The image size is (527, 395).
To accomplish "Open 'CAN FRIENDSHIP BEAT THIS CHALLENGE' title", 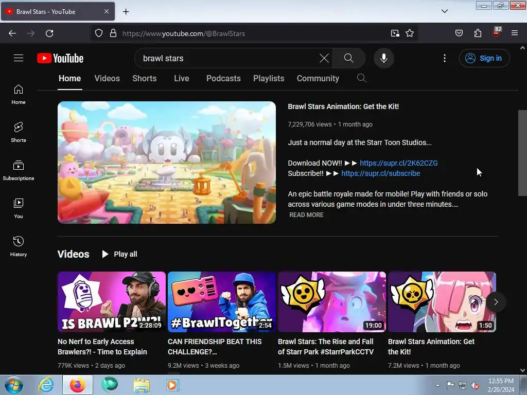I will tap(215, 347).
